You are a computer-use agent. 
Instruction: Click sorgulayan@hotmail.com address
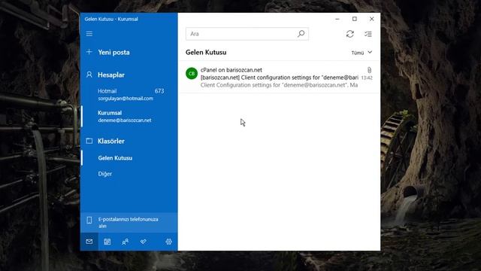click(x=126, y=99)
